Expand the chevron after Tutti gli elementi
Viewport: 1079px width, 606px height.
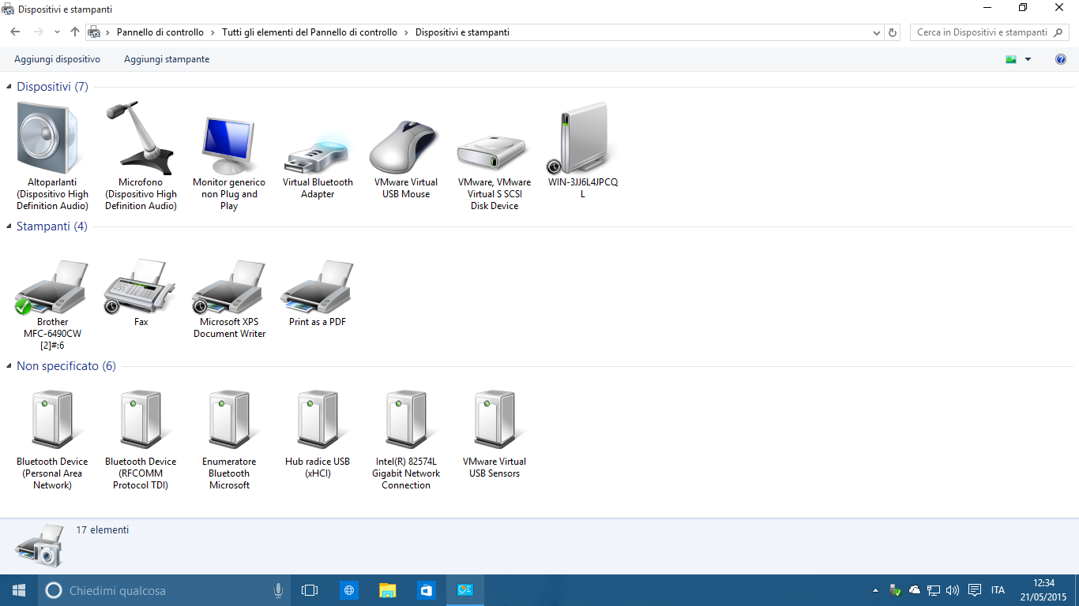tap(406, 32)
